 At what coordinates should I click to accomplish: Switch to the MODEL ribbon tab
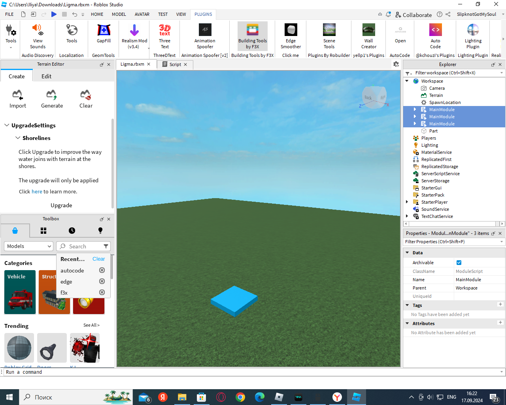[x=119, y=14]
